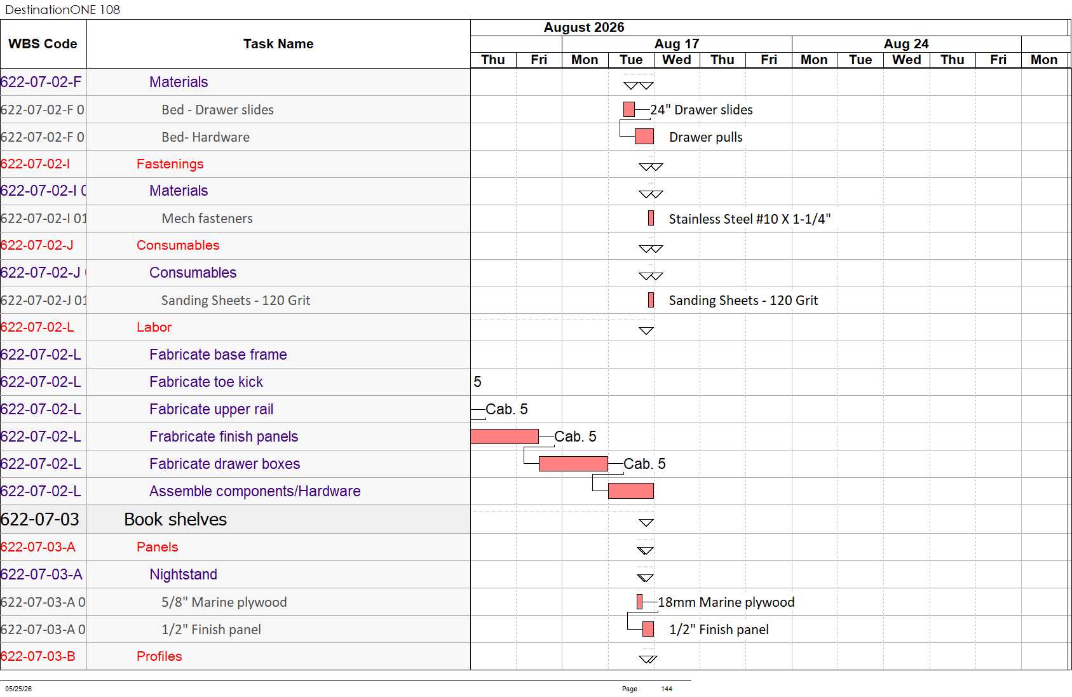Select the Fabricate base frame task

click(x=218, y=355)
